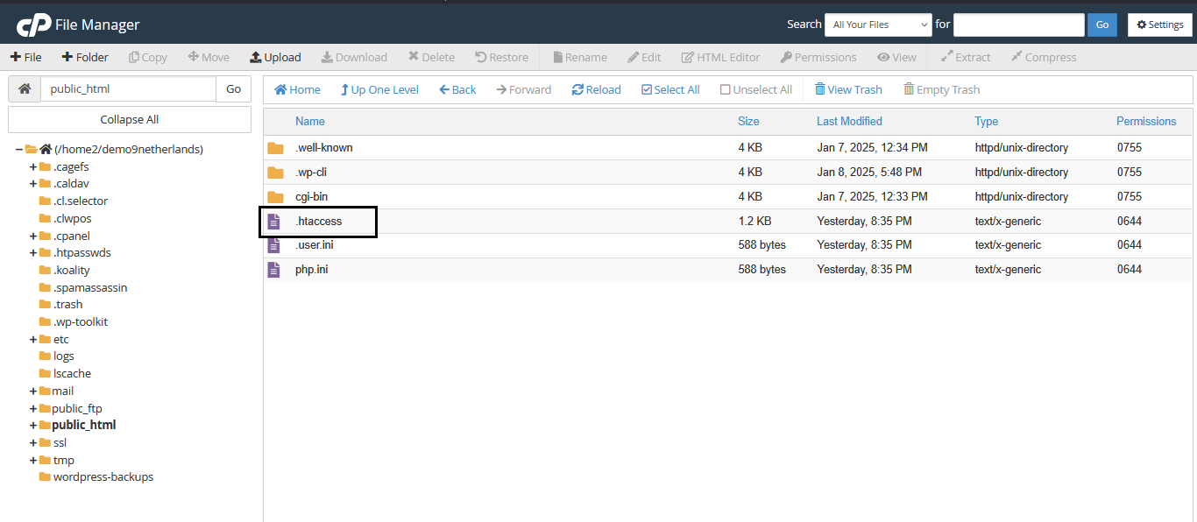Select .cl.selector in folder tree

click(80, 201)
